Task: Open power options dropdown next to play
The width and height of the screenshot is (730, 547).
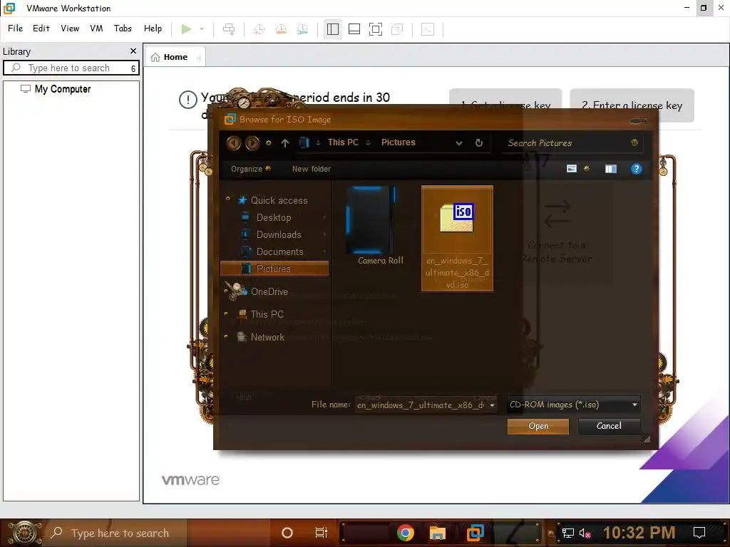Action: point(202,29)
